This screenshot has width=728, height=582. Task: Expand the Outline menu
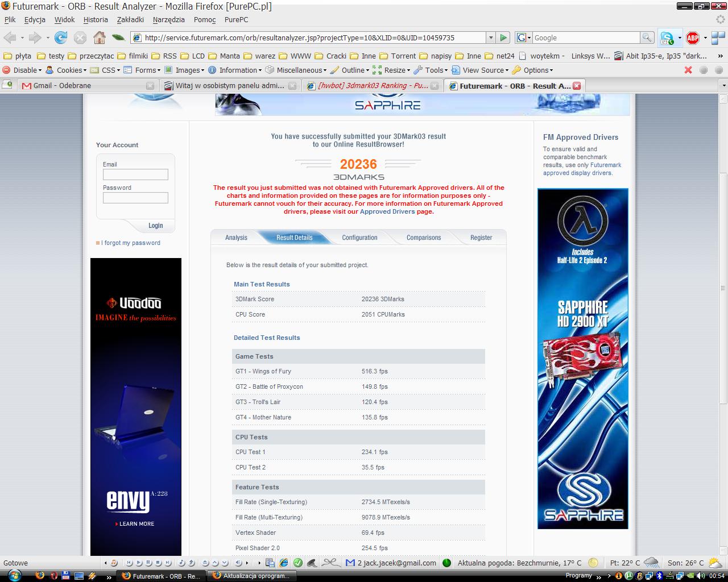(350, 70)
